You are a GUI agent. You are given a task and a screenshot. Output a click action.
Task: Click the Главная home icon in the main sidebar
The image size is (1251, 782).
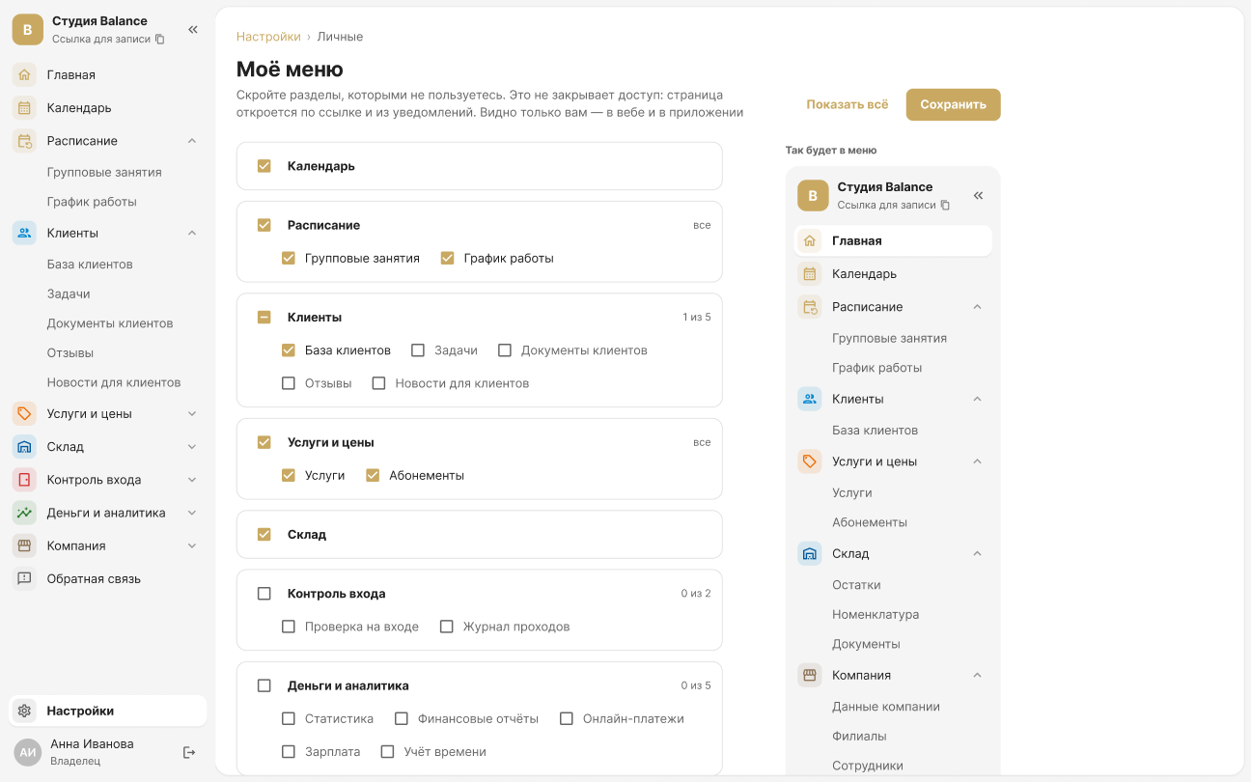pyautogui.click(x=25, y=74)
